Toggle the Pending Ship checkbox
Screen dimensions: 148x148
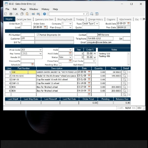[60, 64]
